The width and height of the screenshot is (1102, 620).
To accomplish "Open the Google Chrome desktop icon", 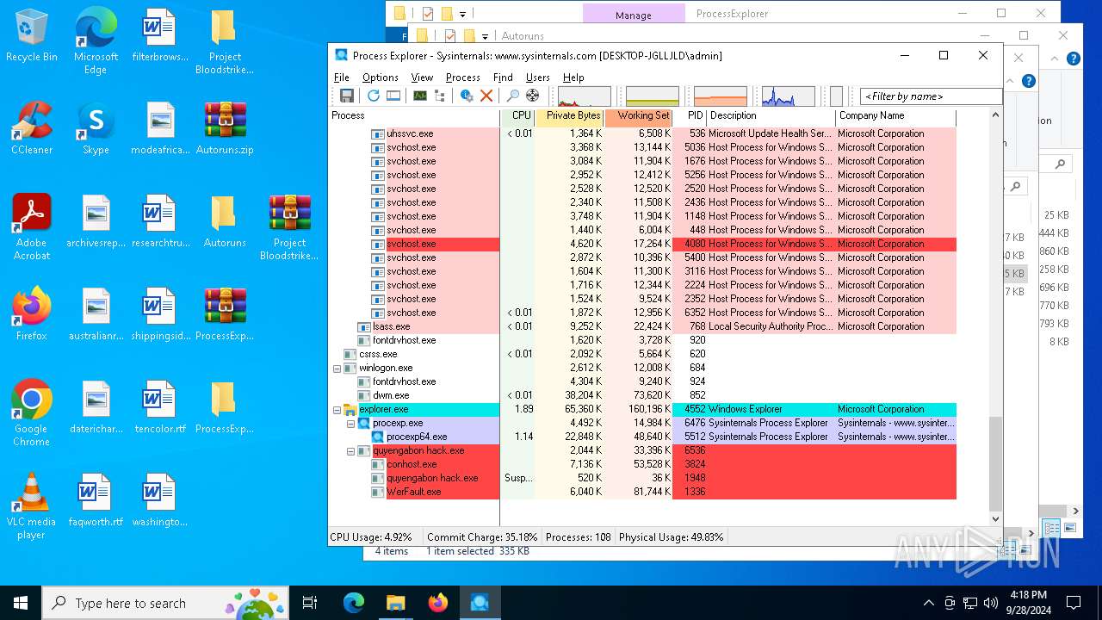I will (32, 413).
